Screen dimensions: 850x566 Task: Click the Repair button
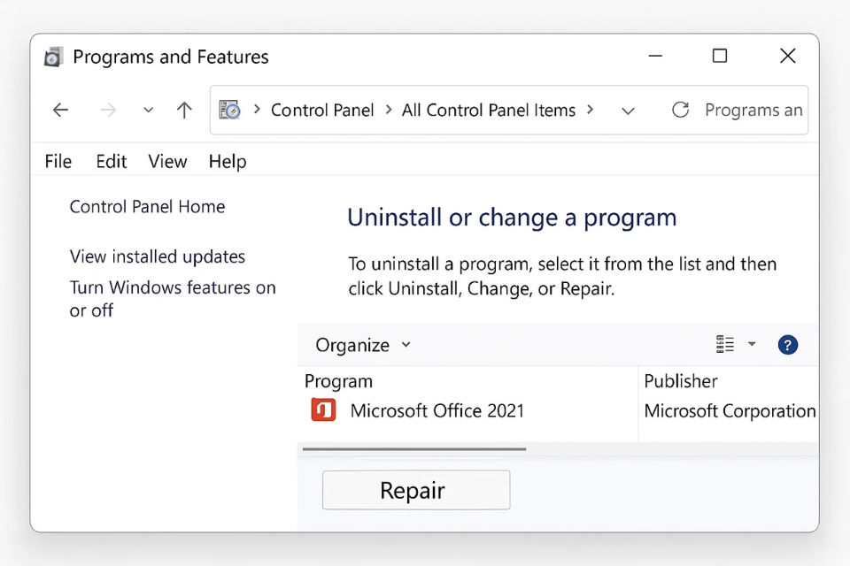tap(415, 490)
